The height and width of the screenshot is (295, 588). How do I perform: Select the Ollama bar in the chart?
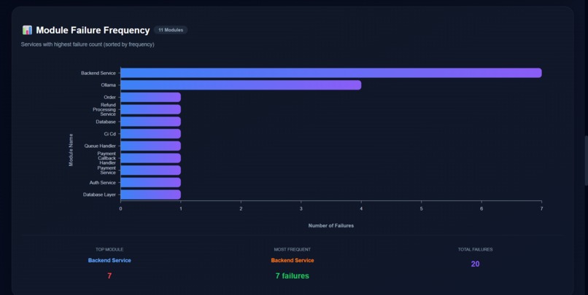241,85
